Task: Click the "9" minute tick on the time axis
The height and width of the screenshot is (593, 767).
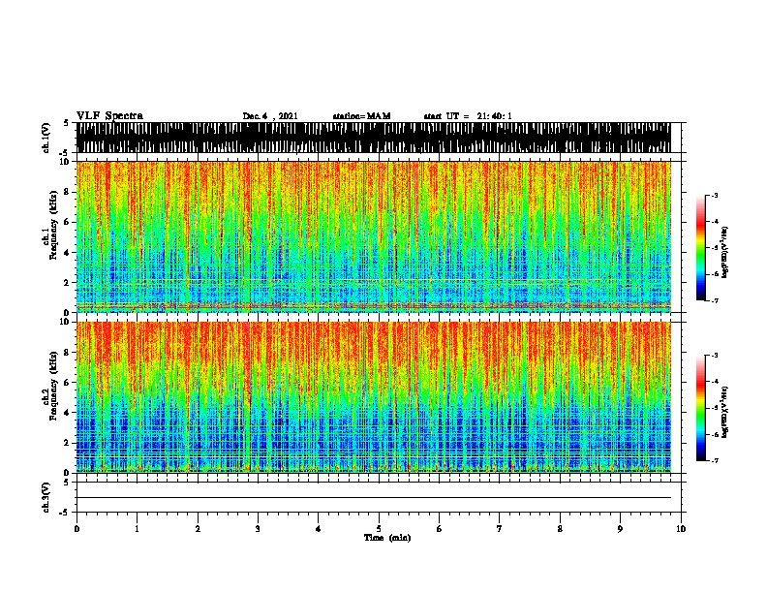Action: (x=620, y=529)
